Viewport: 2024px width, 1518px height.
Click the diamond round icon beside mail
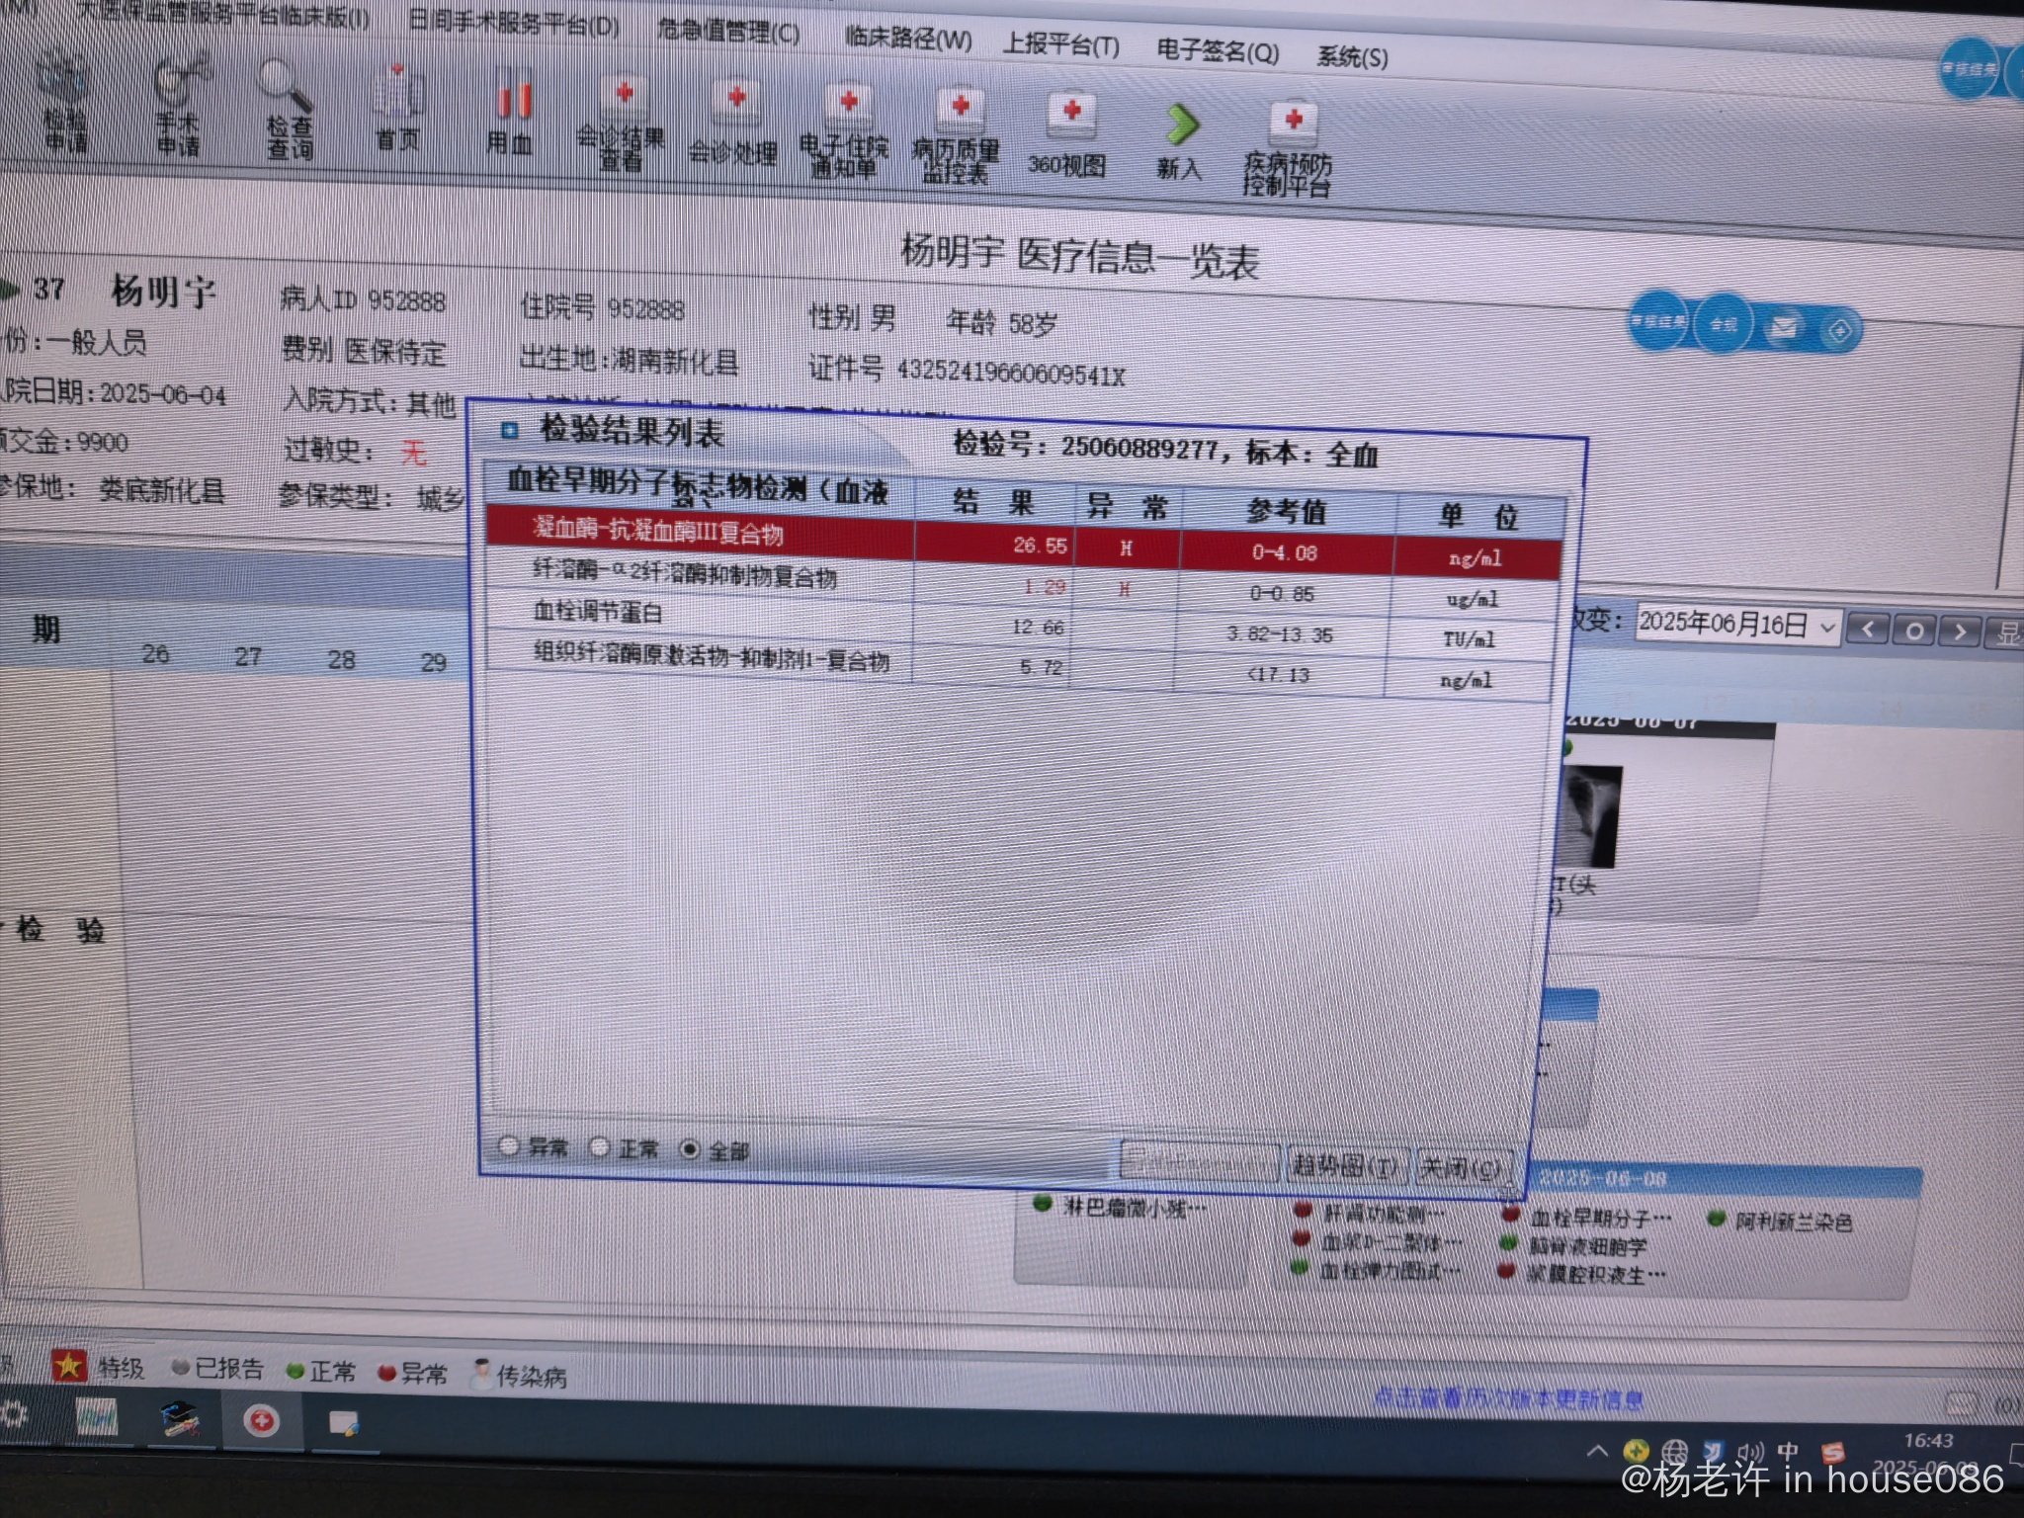pyautogui.click(x=1838, y=331)
